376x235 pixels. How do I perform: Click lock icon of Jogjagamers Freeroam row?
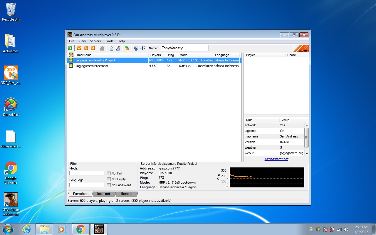pyautogui.click(x=71, y=66)
